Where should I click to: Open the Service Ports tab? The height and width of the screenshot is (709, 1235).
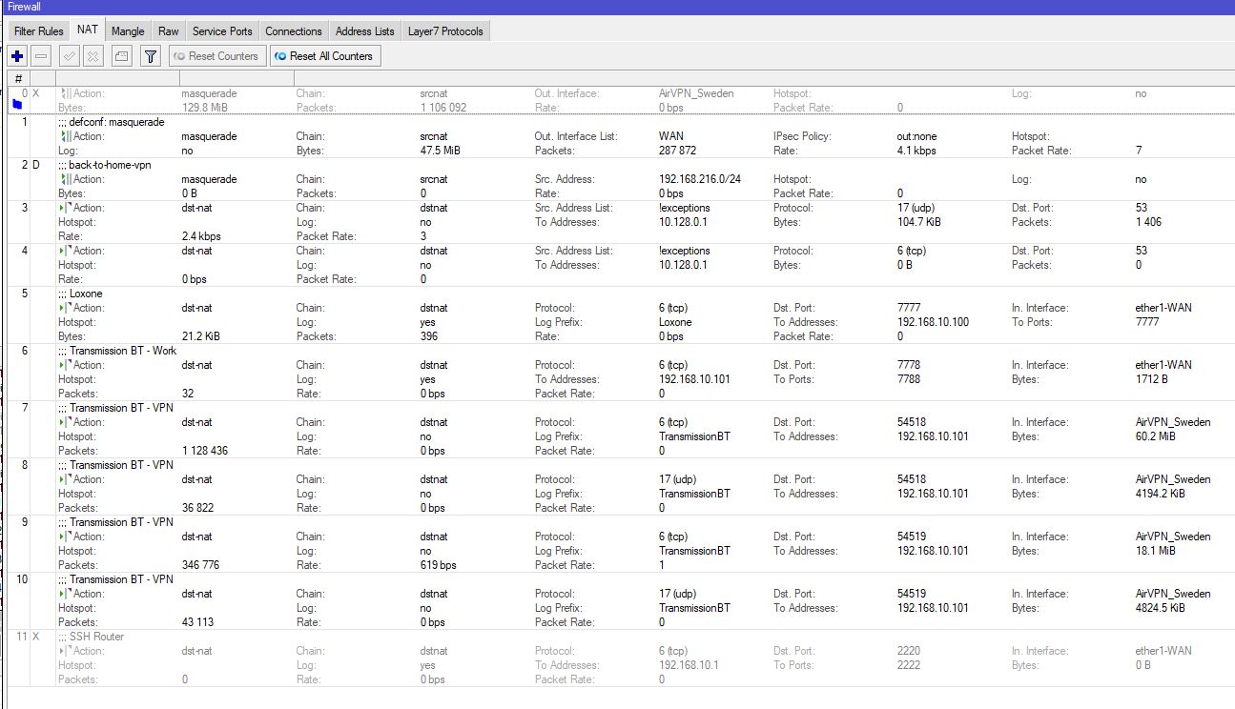coord(222,31)
